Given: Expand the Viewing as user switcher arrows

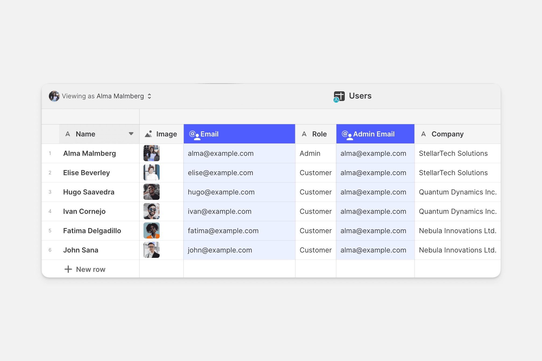Looking at the screenshot, I should point(149,96).
